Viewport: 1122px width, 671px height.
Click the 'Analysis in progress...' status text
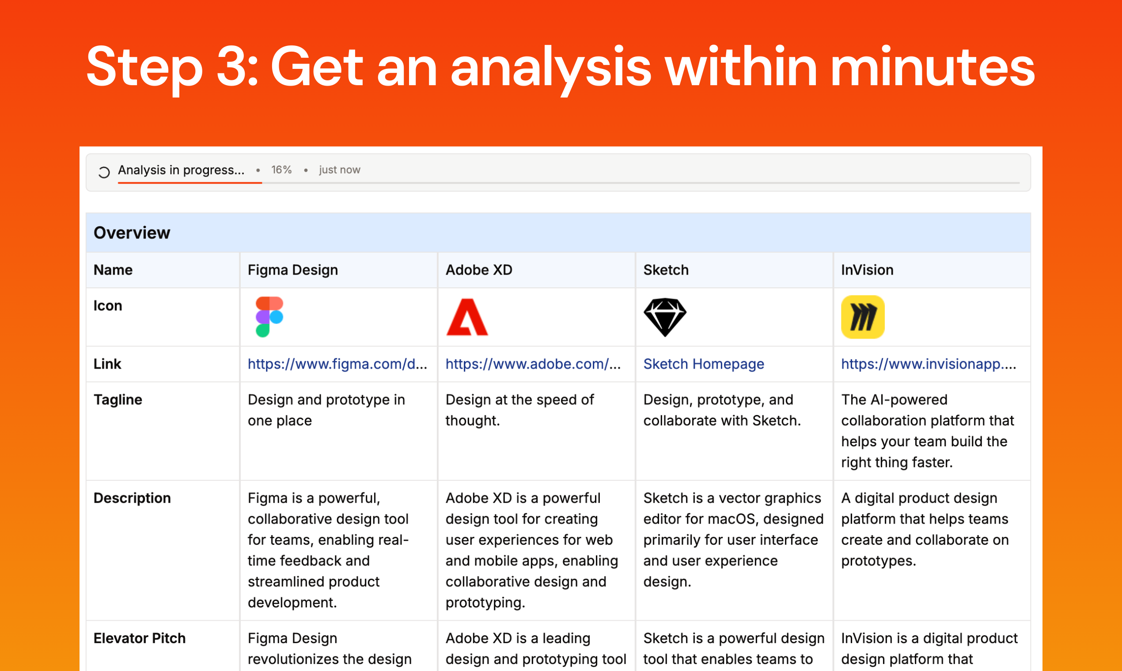181,170
